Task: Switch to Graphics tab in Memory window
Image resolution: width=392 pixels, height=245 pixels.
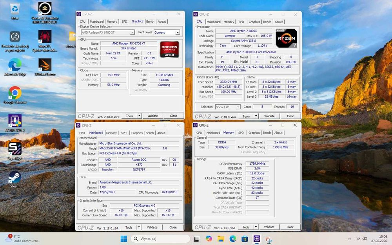Action: point(254,133)
